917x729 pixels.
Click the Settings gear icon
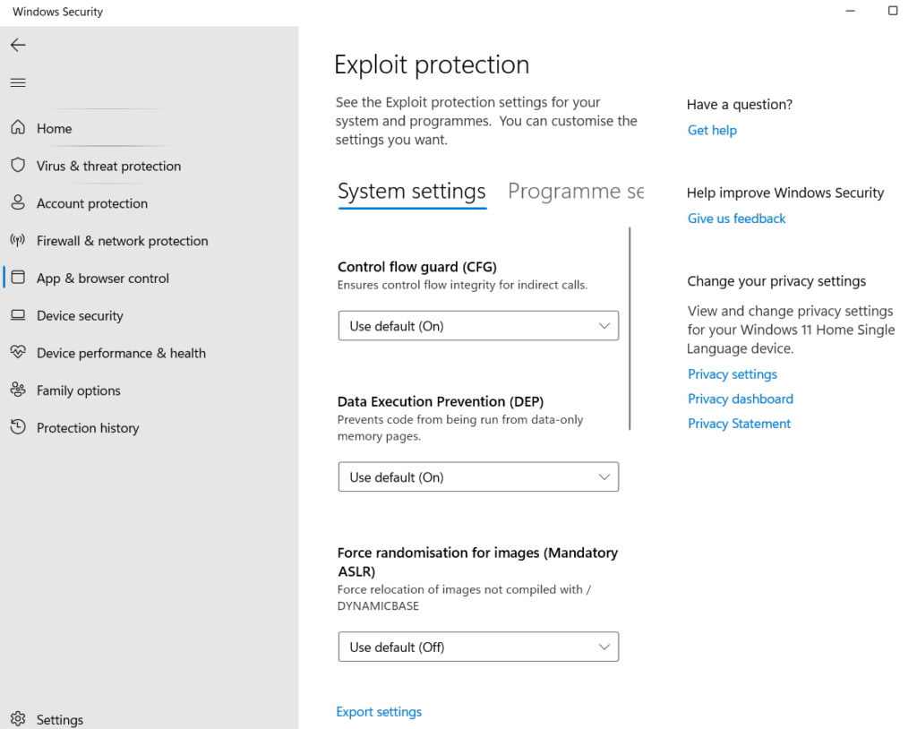pyautogui.click(x=18, y=719)
